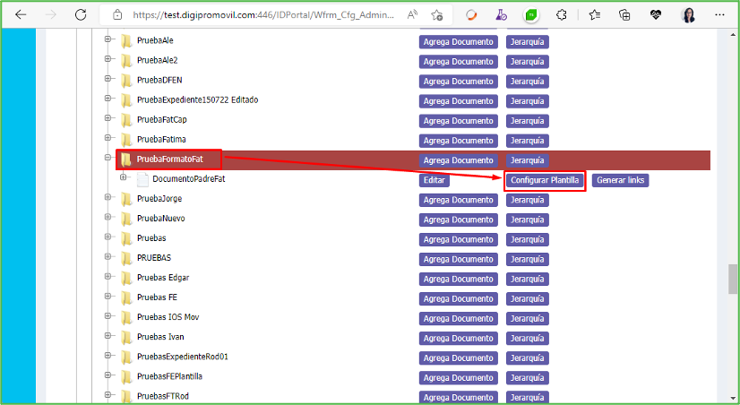The height and width of the screenshot is (405, 740).
Task: Expand the DocumentoPadreFat document node
Action: [125, 179]
